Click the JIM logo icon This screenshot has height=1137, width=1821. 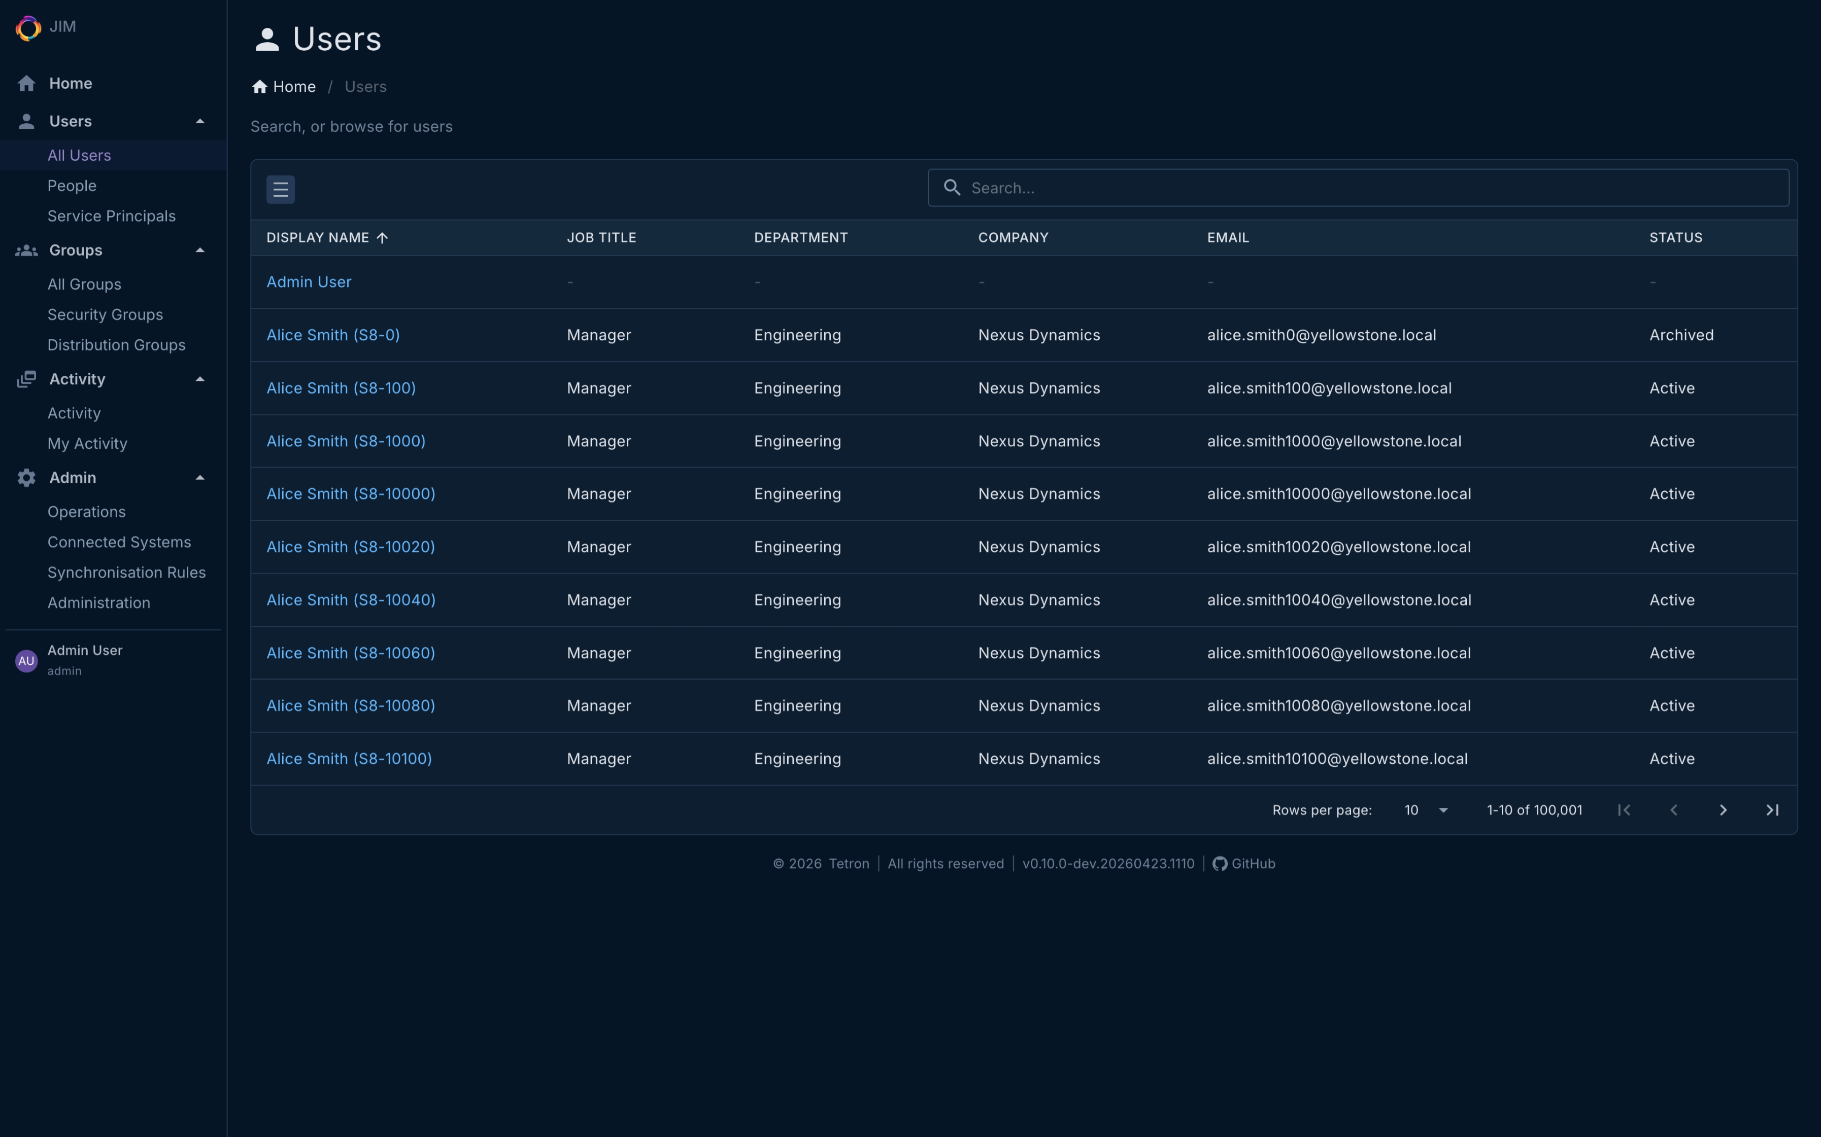pyautogui.click(x=28, y=28)
